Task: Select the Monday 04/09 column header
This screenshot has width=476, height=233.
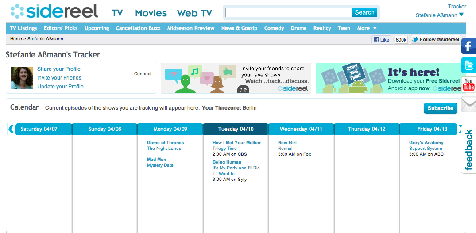Action: 170,129
